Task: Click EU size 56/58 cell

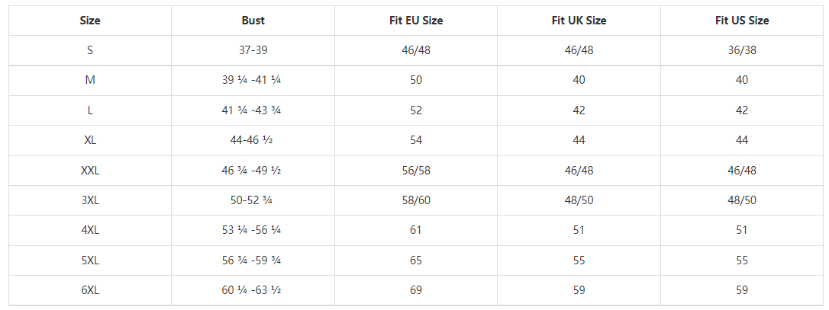Action: click(x=416, y=171)
